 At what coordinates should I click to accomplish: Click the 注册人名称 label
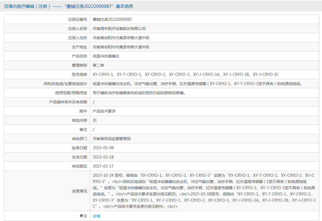77,29
